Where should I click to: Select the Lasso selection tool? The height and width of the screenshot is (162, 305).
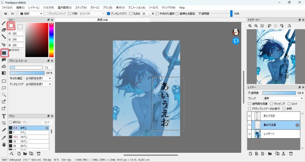[x=4, y=88]
